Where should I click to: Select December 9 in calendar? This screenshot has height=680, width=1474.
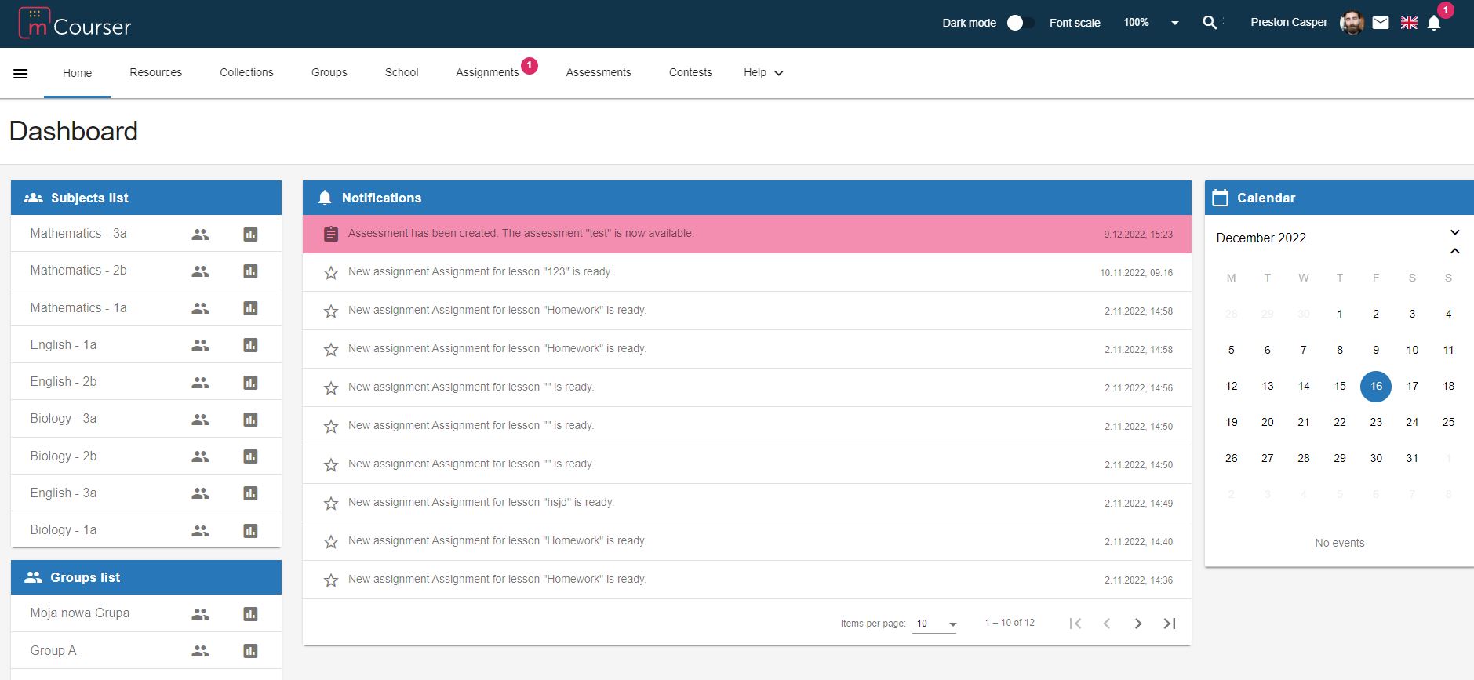[x=1376, y=350]
